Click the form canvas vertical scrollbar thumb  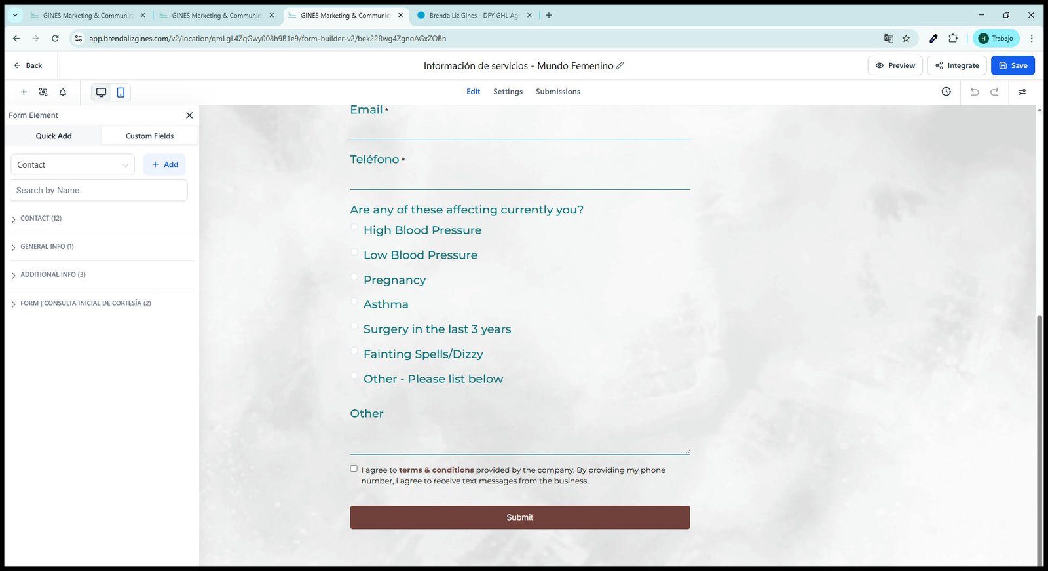coord(1039,440)
